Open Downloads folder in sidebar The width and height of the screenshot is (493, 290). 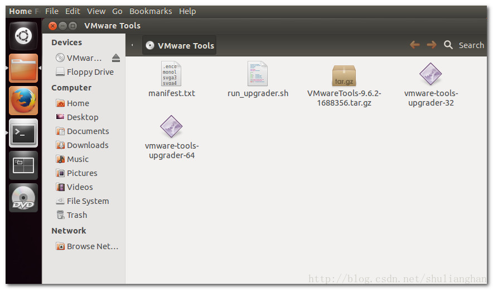point(82,145)
